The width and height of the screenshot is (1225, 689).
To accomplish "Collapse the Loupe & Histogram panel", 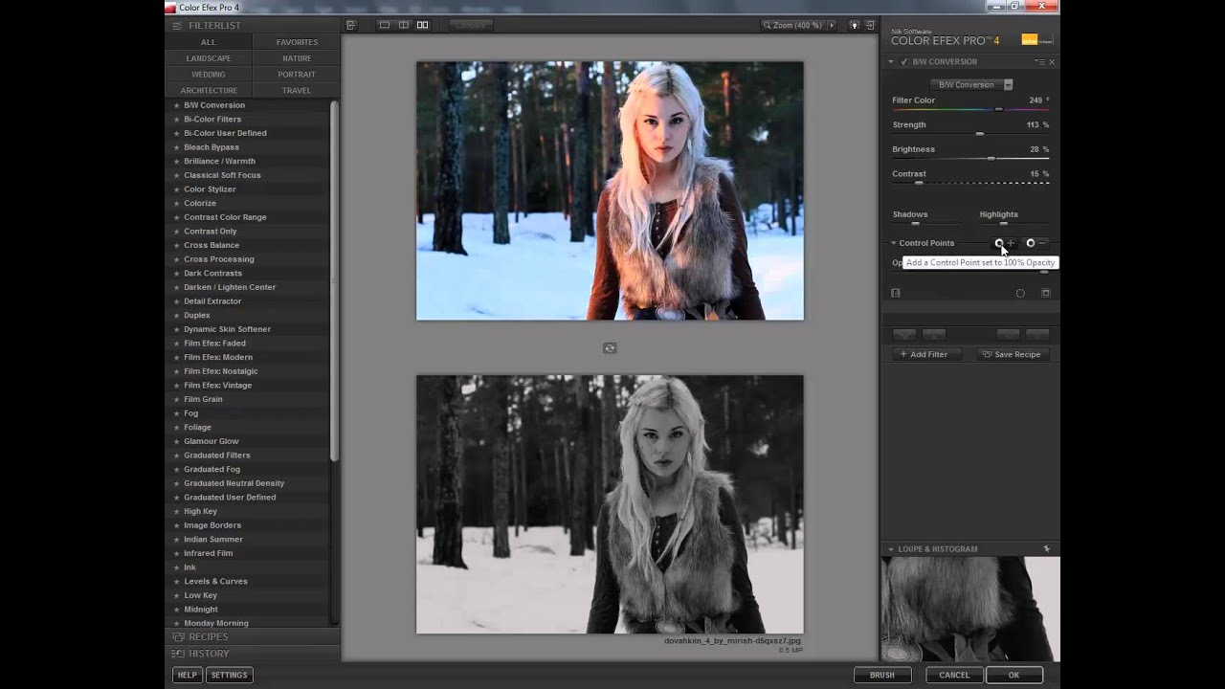I will click(x=891, y=549).
